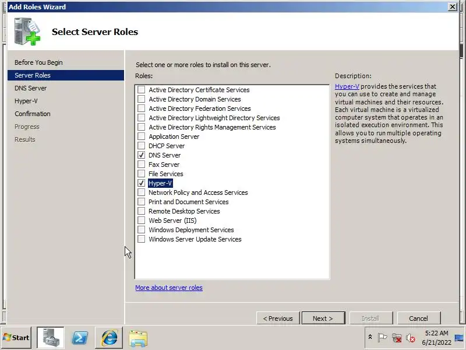
Task: Check the File Services role
Action: click(141, 173)
